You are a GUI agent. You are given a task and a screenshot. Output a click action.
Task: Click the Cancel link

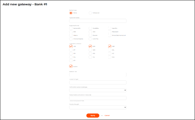point(107,115)
